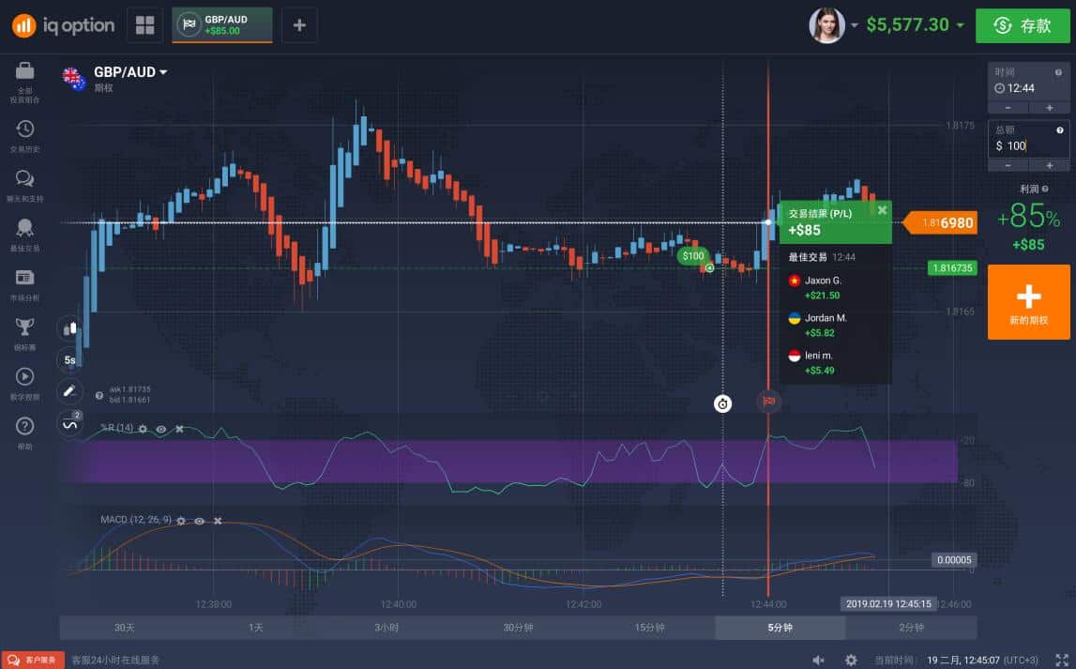Viewport: 1076px width, 669px height.
Task: Click the orange 新的期权 button
Action: coord(1028,301)
